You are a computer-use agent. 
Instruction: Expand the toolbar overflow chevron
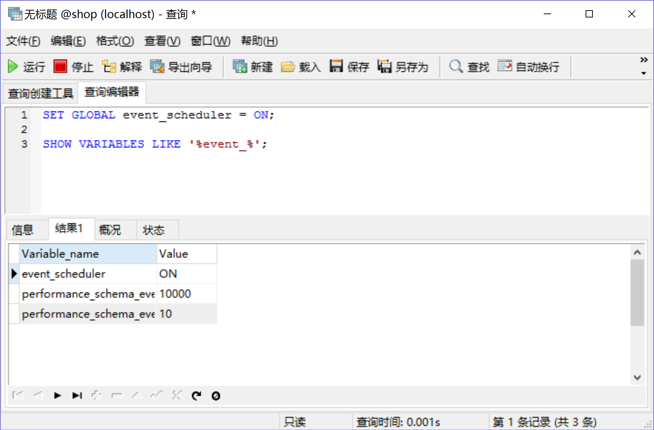point(644,60)
